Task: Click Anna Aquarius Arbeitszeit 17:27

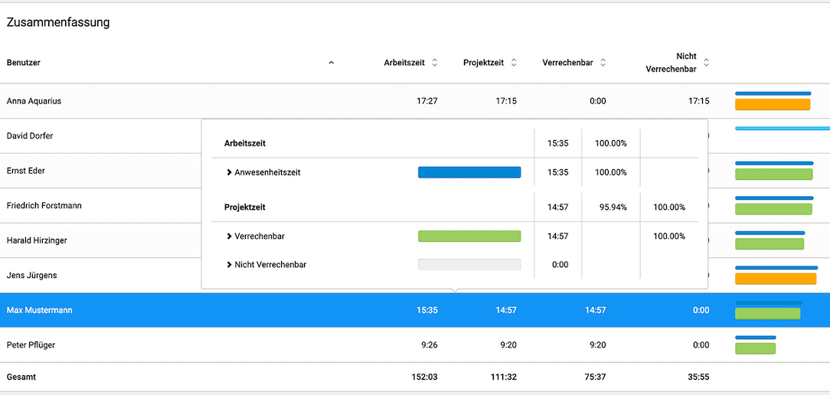Action: coord(427,100)
